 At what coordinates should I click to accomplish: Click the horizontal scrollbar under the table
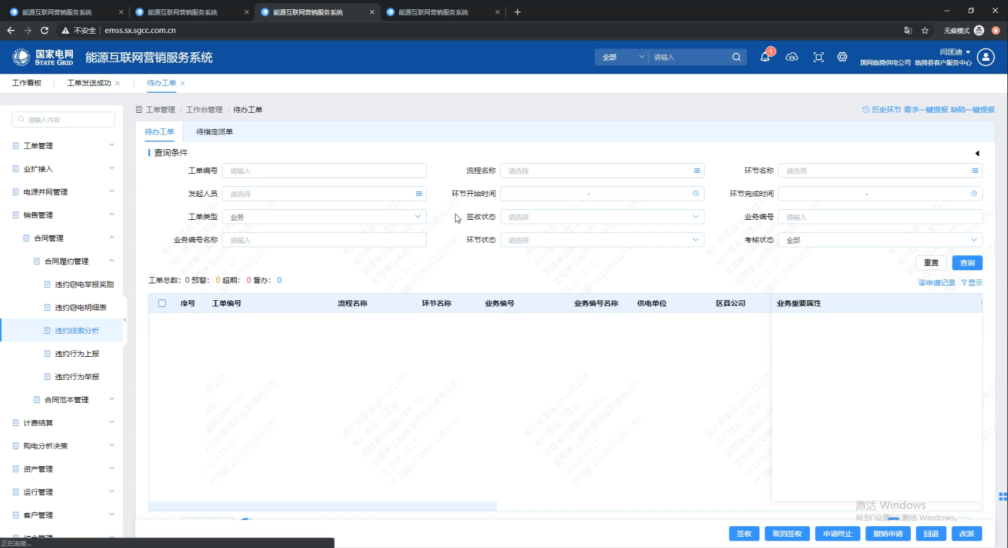coord(323,506)
